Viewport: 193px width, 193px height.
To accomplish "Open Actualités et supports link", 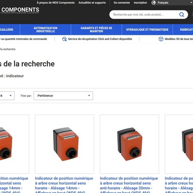I will (x=92, y=3).
